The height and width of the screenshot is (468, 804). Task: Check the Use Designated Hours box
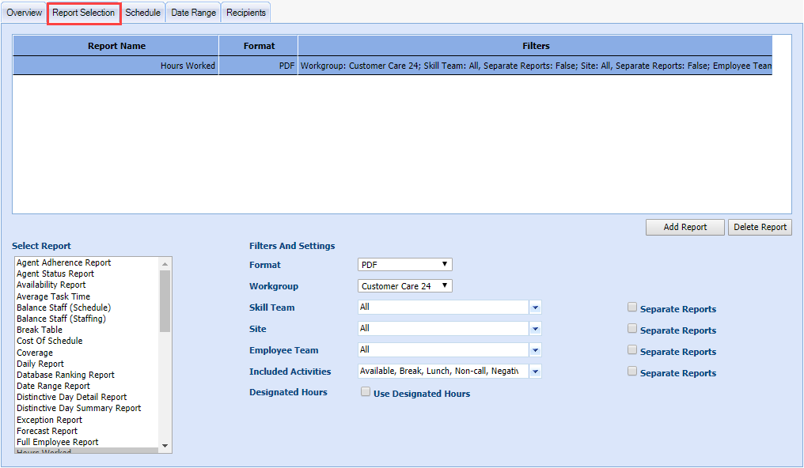click(x=366, y=392)
